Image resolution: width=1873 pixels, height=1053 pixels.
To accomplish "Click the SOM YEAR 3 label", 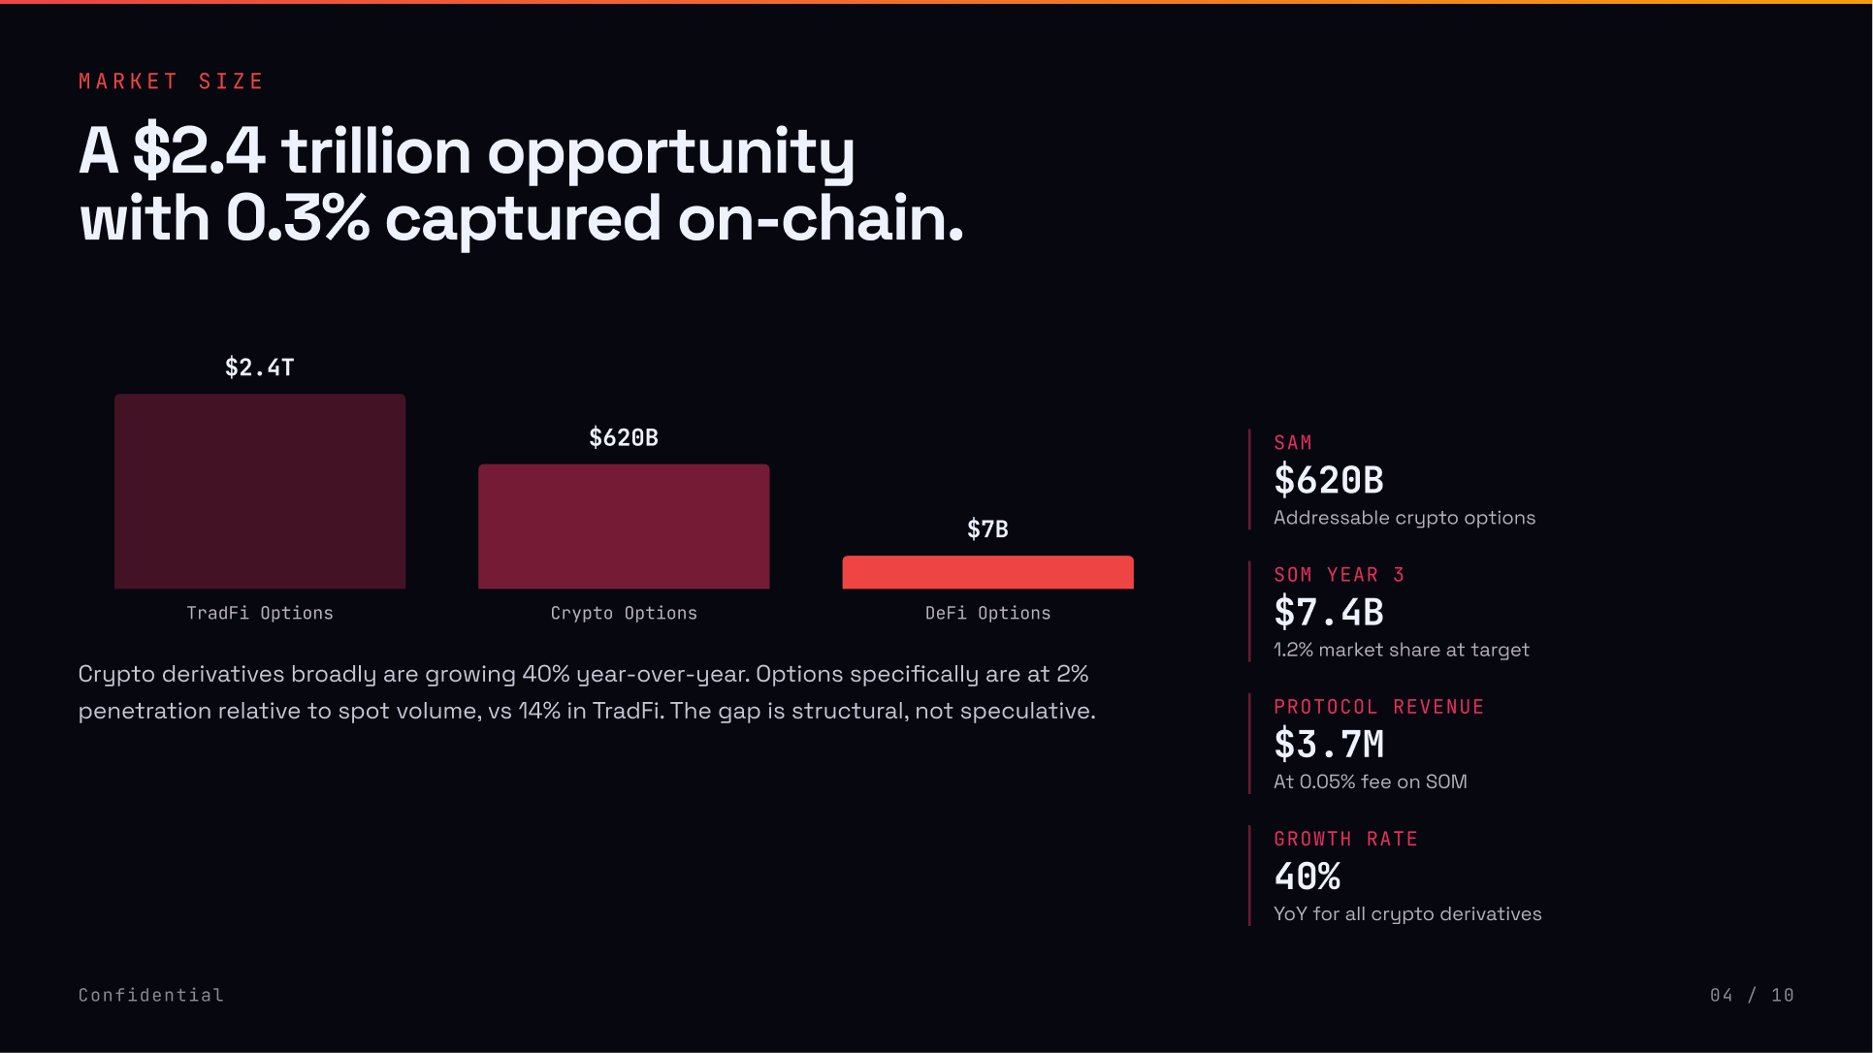I will 1339,575.
